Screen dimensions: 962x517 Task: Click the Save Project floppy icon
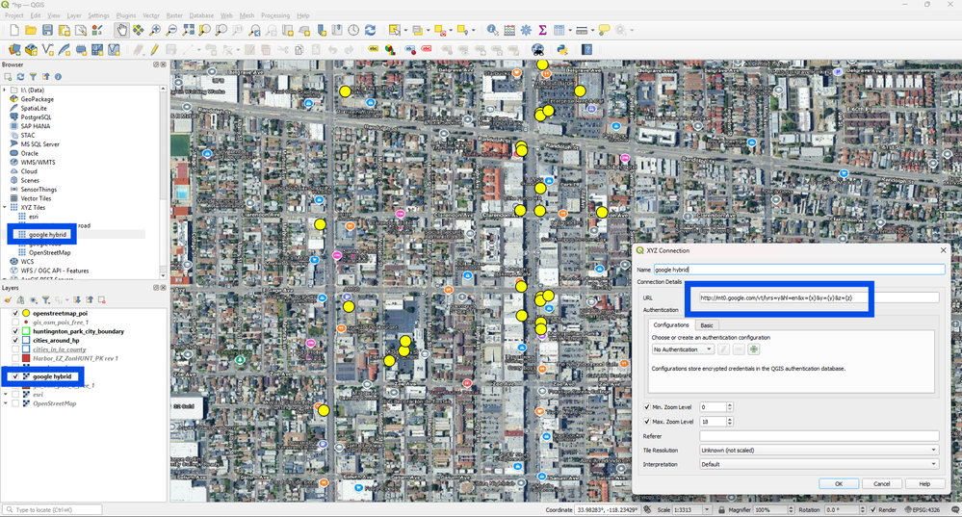point(46,31)
